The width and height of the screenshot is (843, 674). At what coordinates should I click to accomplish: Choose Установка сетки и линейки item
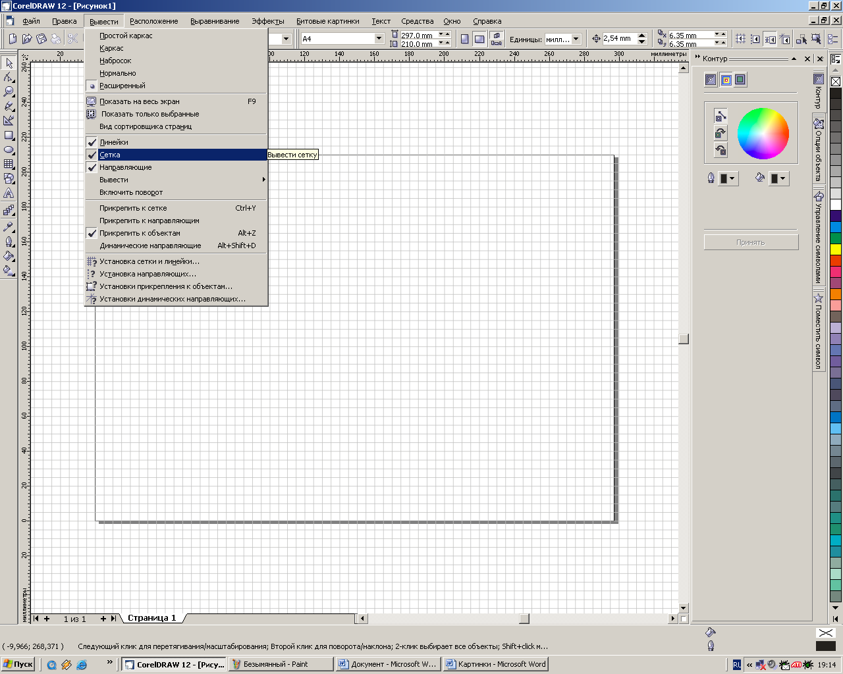point(176,261)
